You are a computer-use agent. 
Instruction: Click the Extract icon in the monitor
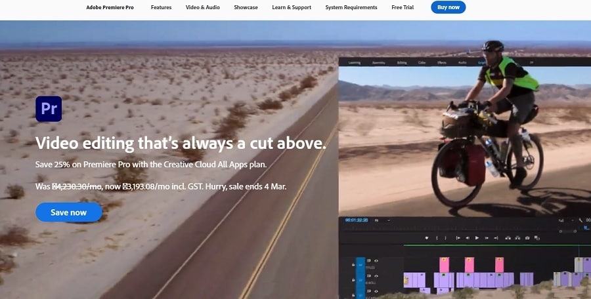click(517, 238)
